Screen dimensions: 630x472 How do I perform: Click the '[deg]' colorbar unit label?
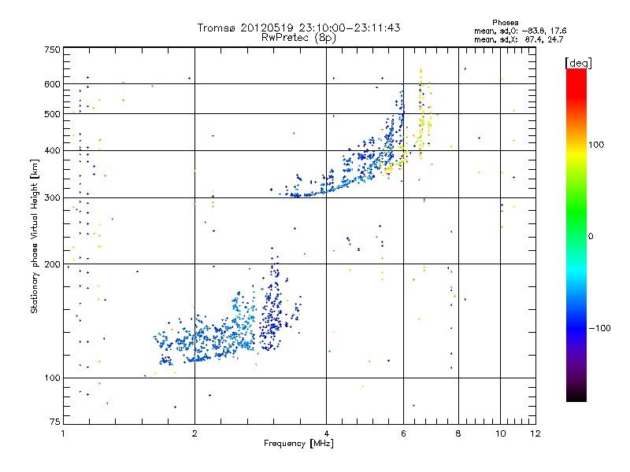coord(578,64)
